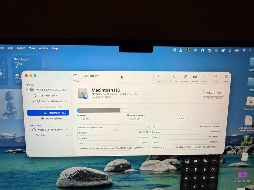Click the green zoom window button
The height and width of the screenshot is (190, 254).
click(x=35, y=76)
